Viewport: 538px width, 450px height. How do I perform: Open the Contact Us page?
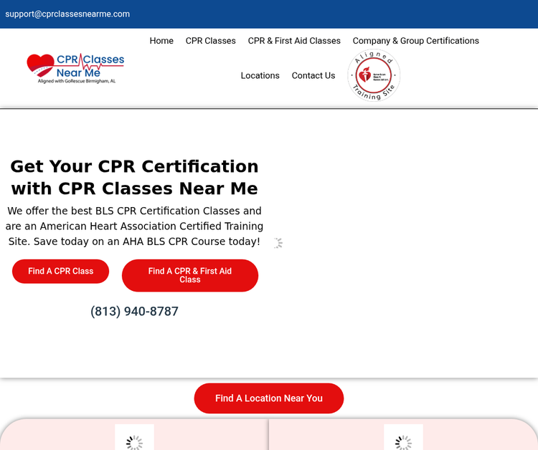click(313, 75)
